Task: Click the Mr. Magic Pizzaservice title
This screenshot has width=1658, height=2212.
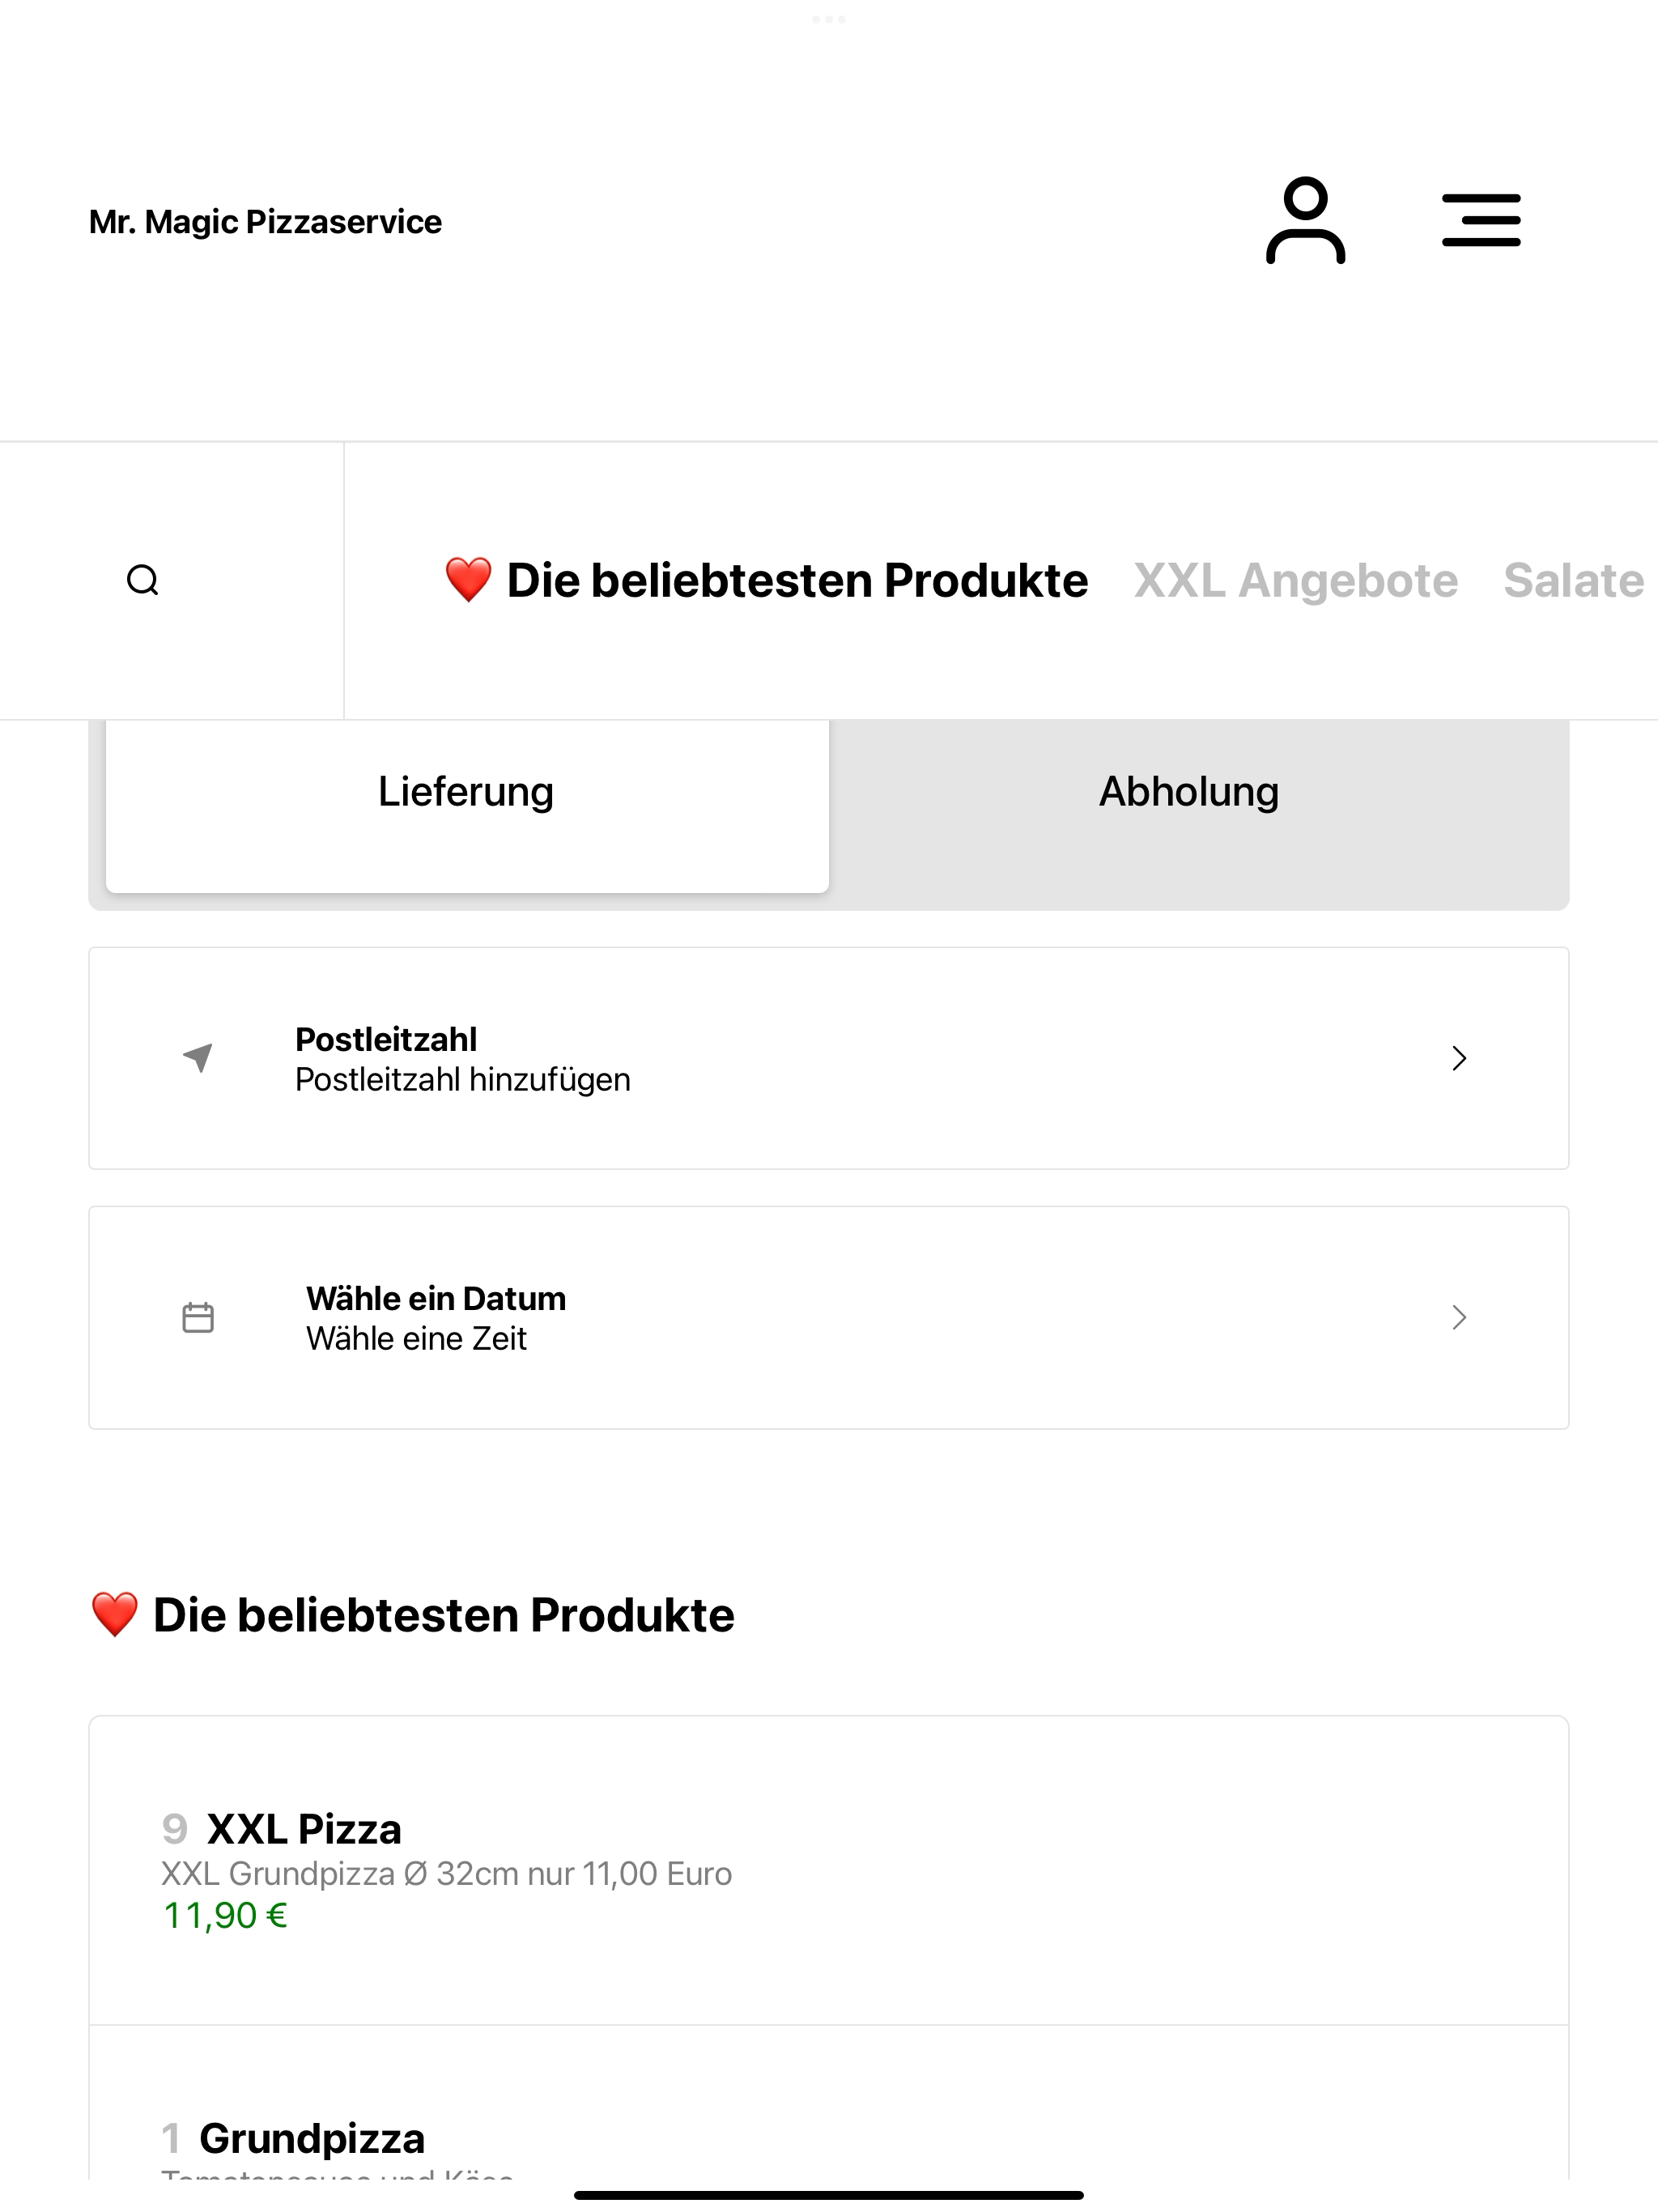Action: (x=265, y=222)
